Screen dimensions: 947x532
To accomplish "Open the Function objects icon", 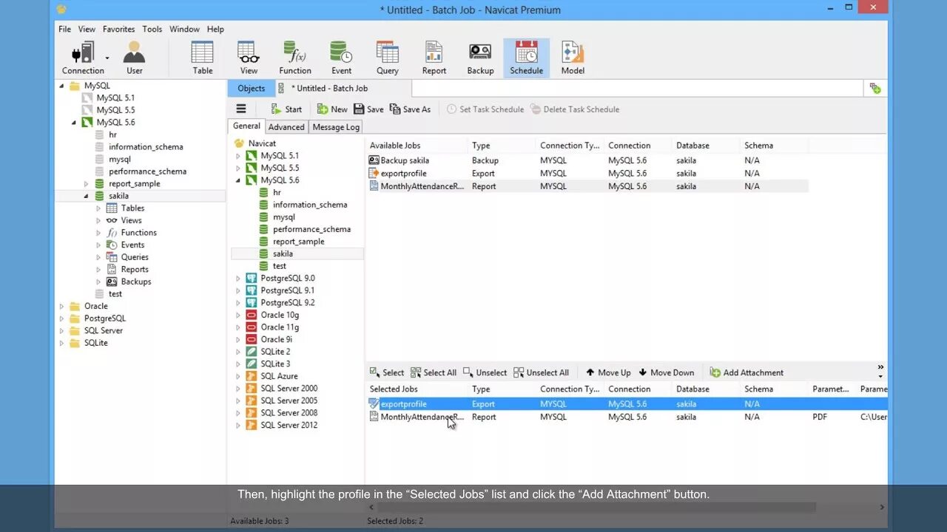I will (x=294, y=58).
